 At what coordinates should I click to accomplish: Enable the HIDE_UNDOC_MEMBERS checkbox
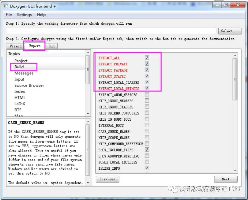point(147,101)
